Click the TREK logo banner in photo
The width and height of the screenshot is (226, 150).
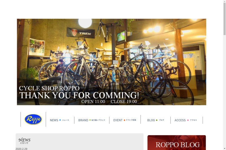(81, 33)
